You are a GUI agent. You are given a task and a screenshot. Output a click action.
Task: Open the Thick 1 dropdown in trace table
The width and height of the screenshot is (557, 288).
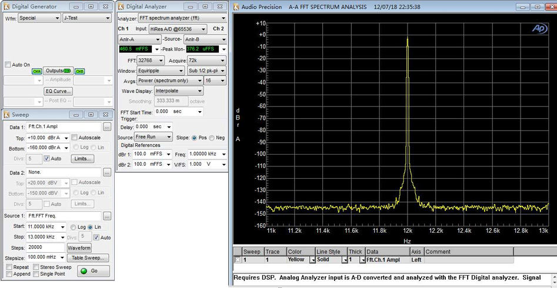pos(362,260)
